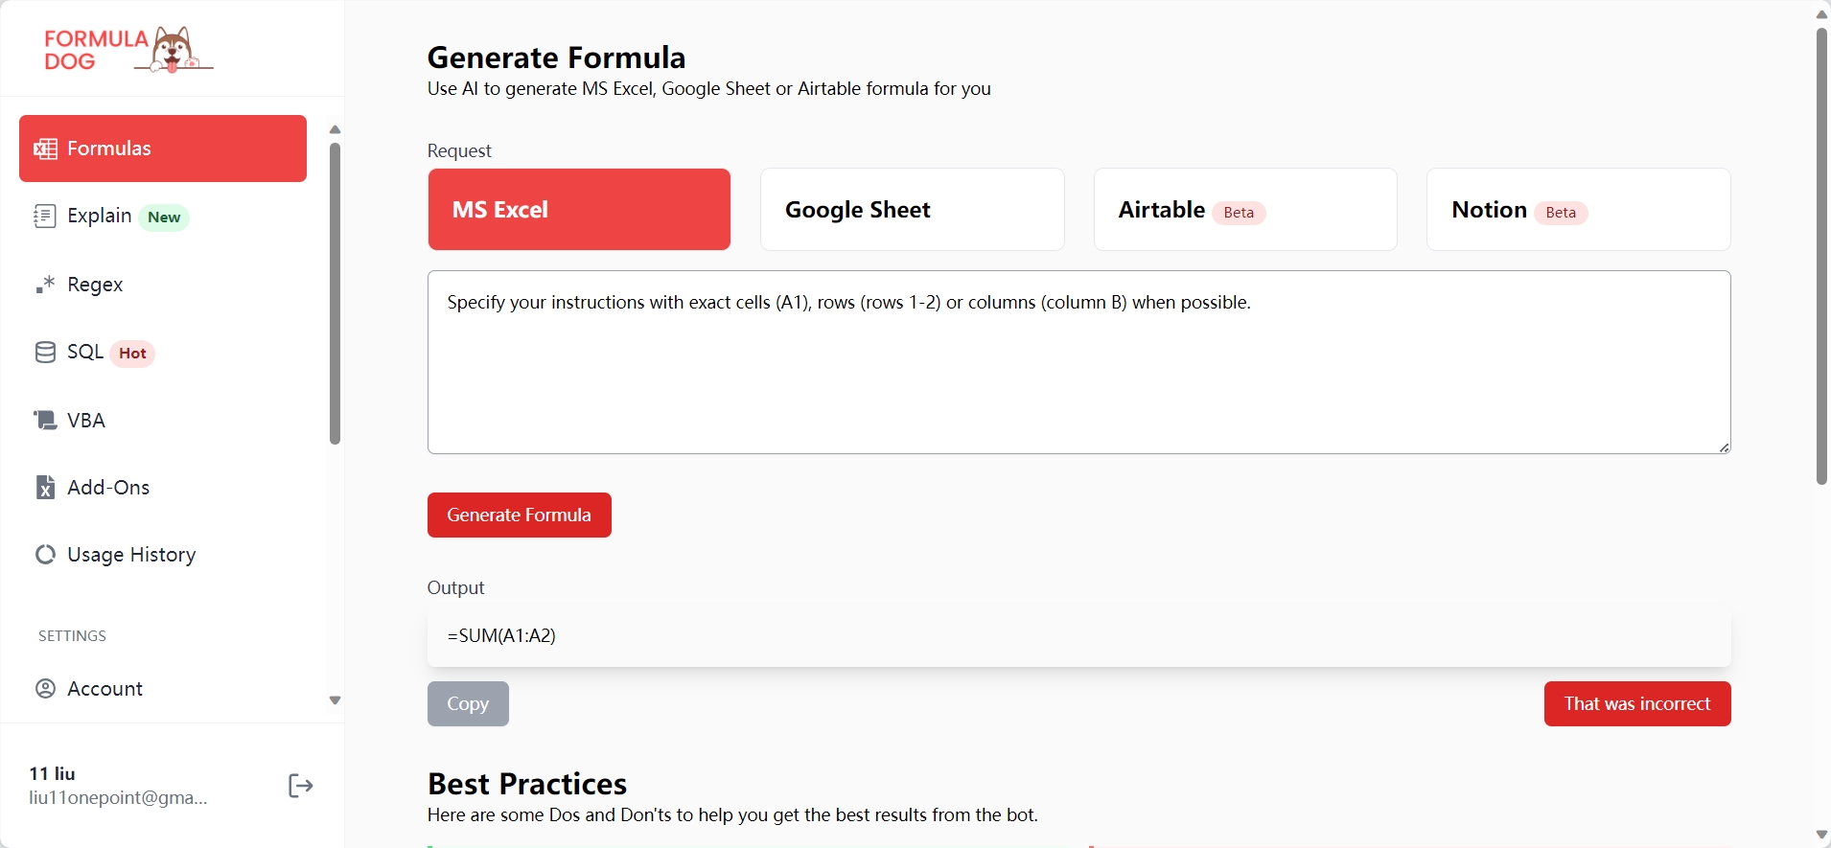Select the Notion Beta option

[1578, 210]
